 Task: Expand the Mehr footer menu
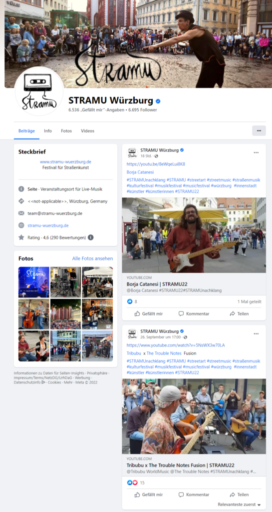click(x=68, y=382)
